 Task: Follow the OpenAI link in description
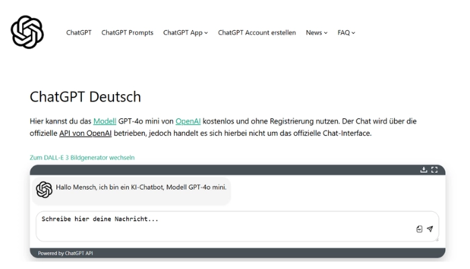[188, 121]
